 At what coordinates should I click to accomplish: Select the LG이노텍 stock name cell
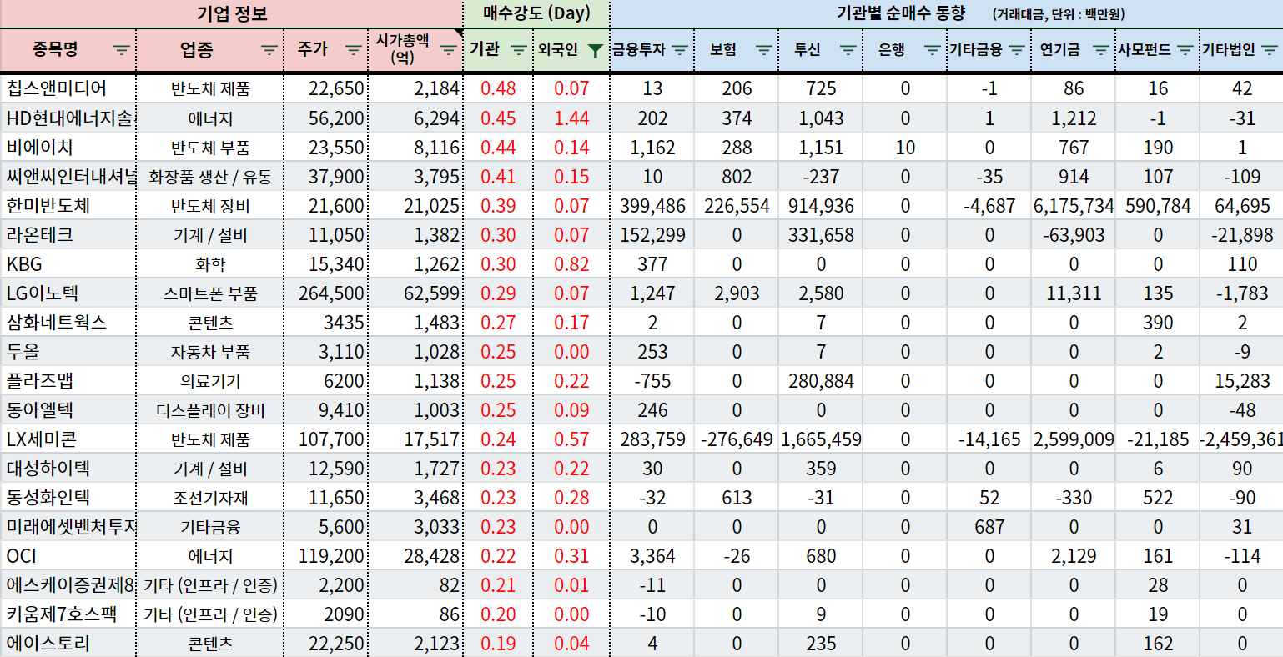coord(68,293)
